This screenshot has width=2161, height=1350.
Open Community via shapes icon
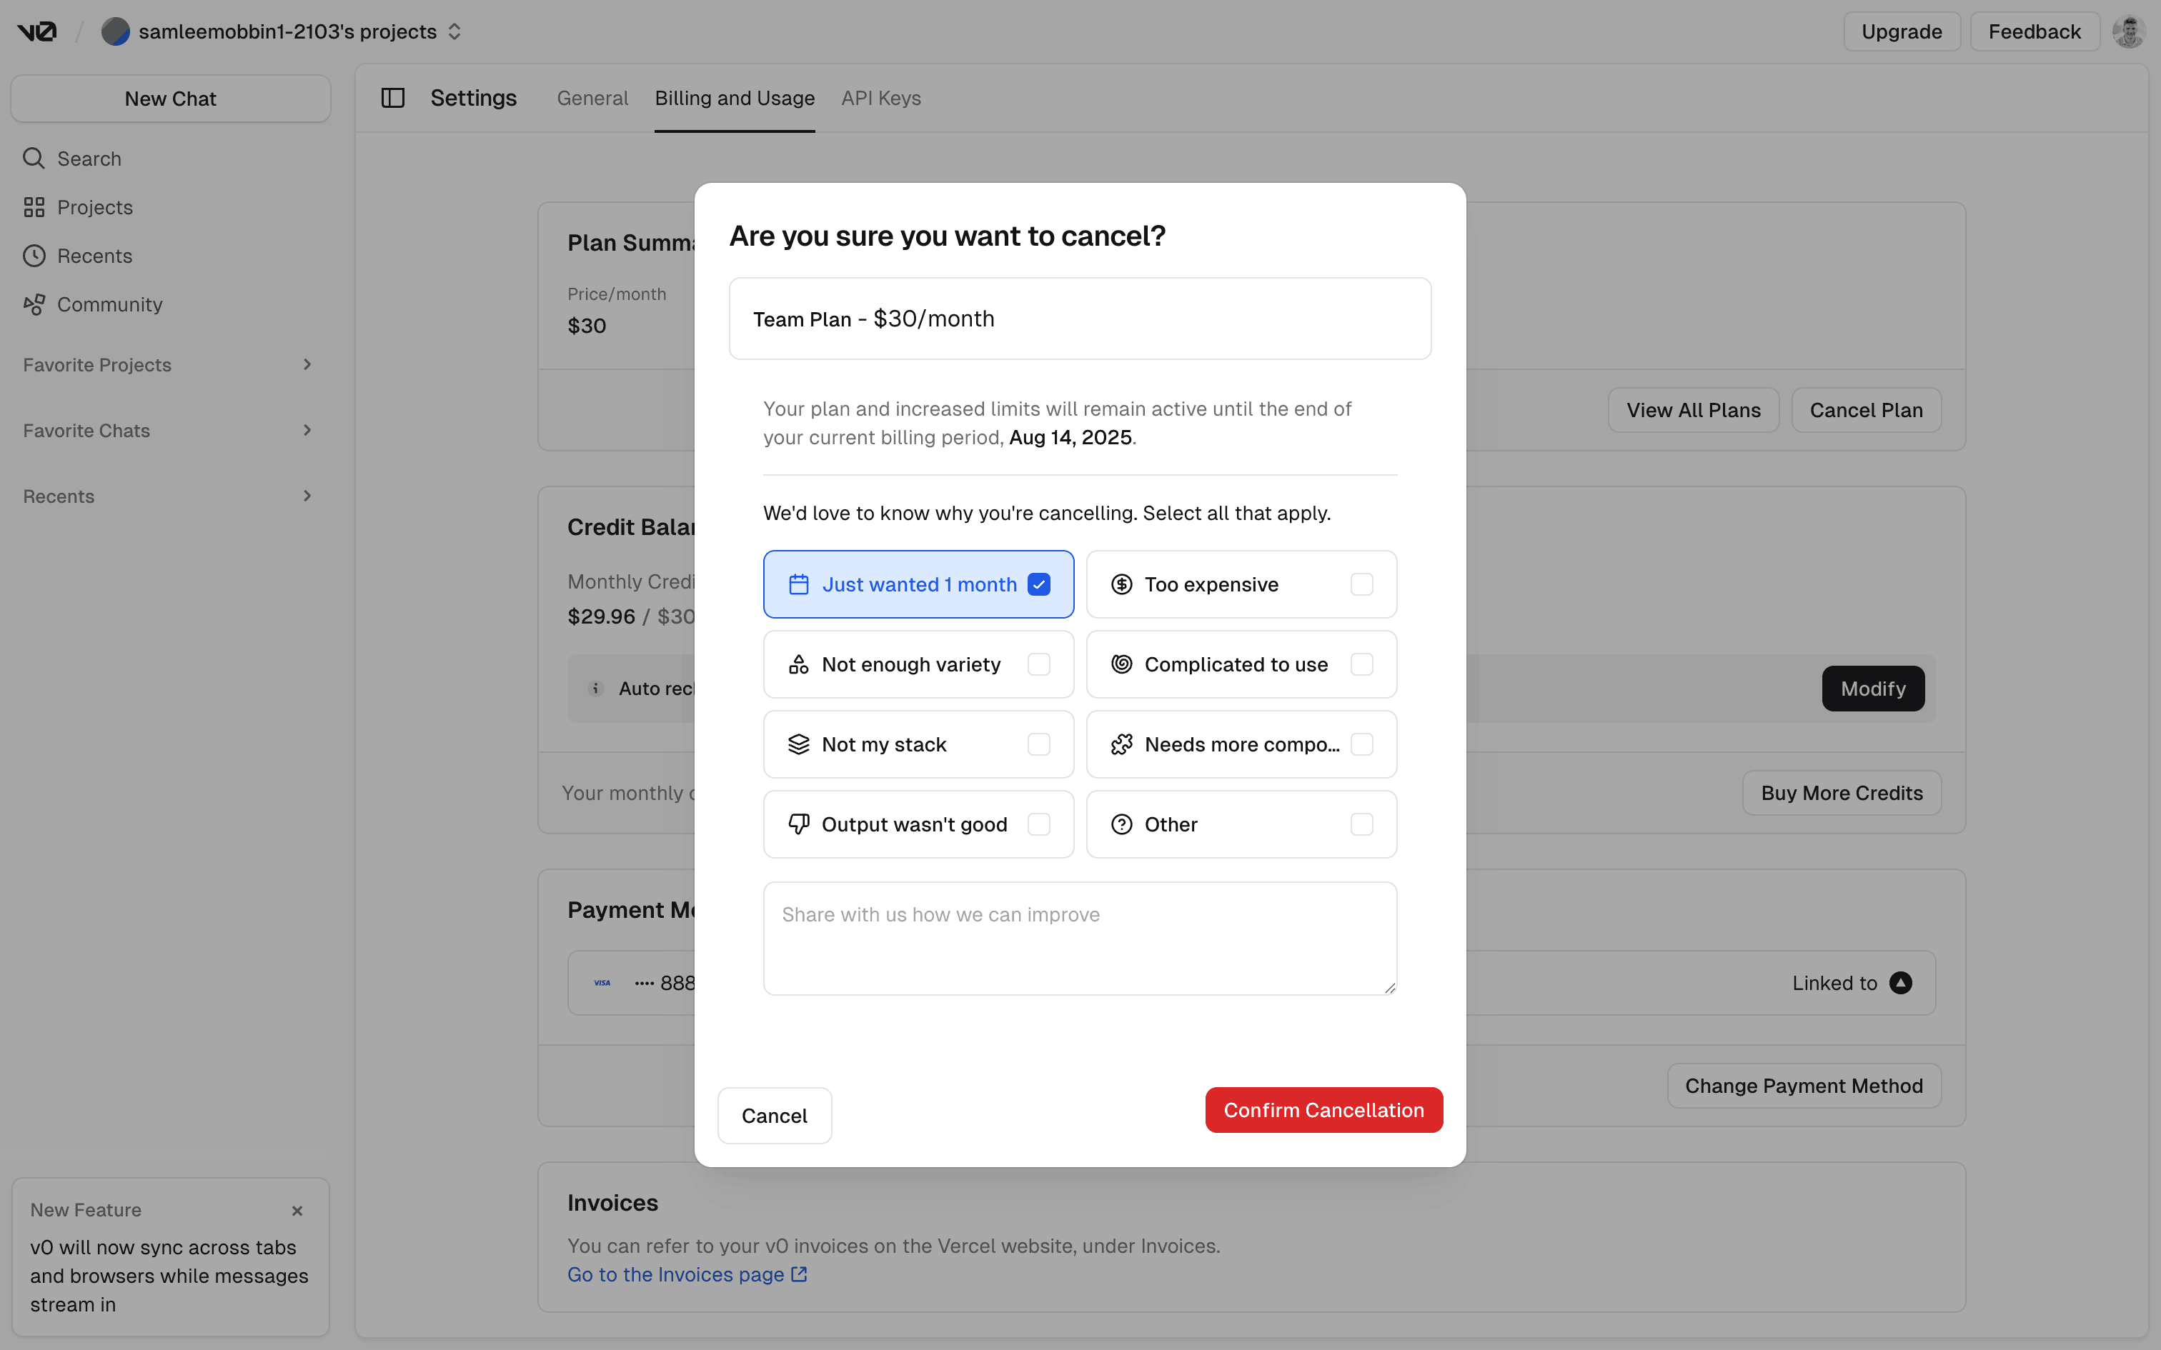(x=34, y=304)
